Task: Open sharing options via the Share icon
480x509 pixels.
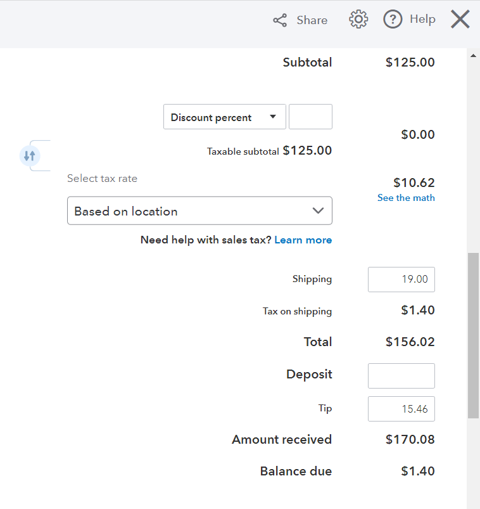Action: tap(279, 20)
